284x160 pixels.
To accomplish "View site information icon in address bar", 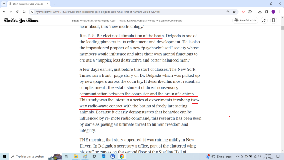I will pos(32,12).
